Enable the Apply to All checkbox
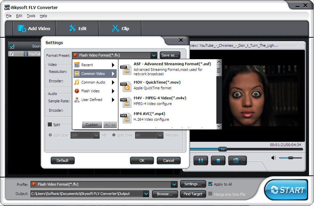 coord(211,184)
